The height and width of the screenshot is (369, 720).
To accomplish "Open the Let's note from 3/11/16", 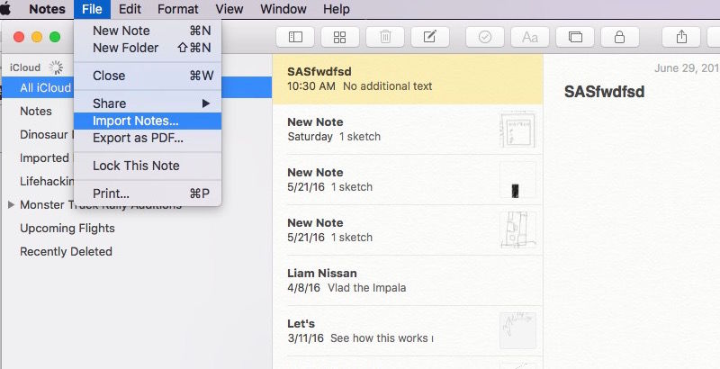I will pyautogui.click(x=408, y=331).
